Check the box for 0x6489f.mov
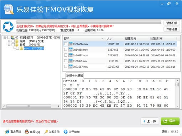 coord(66,55)
